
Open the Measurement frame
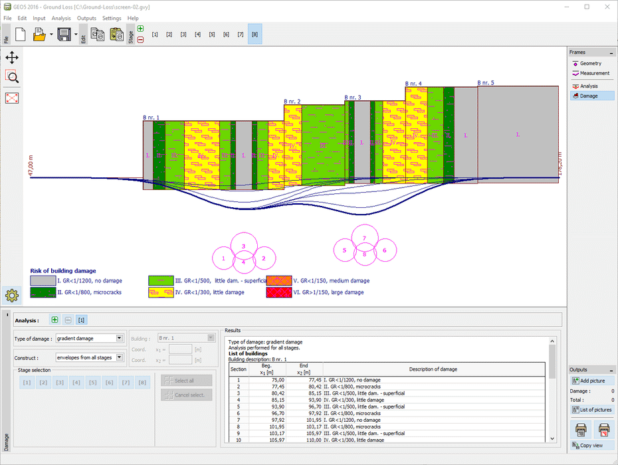pyautogui.click(x=591, y=73)
